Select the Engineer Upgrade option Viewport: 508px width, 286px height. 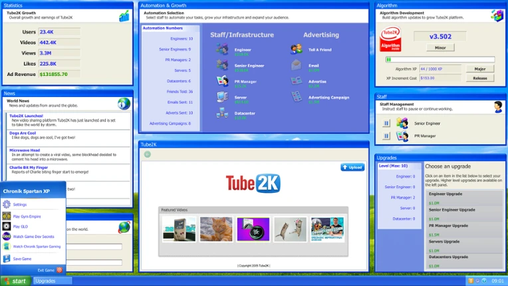(464, 198)
